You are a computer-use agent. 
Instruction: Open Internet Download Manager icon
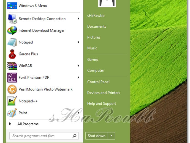click(x=12, y=30)
